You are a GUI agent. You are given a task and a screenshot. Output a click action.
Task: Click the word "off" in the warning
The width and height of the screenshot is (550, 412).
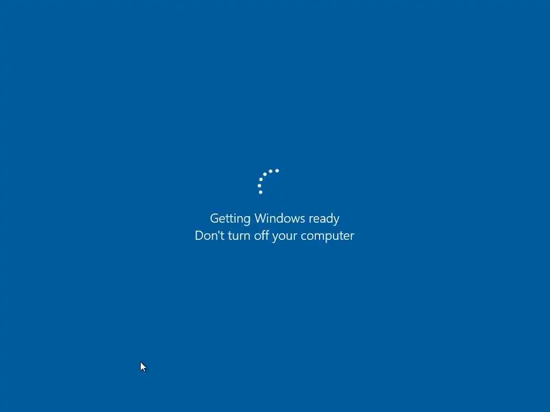[x=262, y=236]
